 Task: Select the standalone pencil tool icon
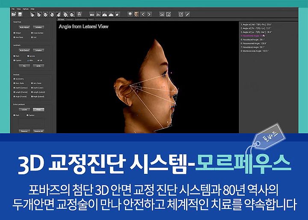pyautogui.click(x=187, y=15)
